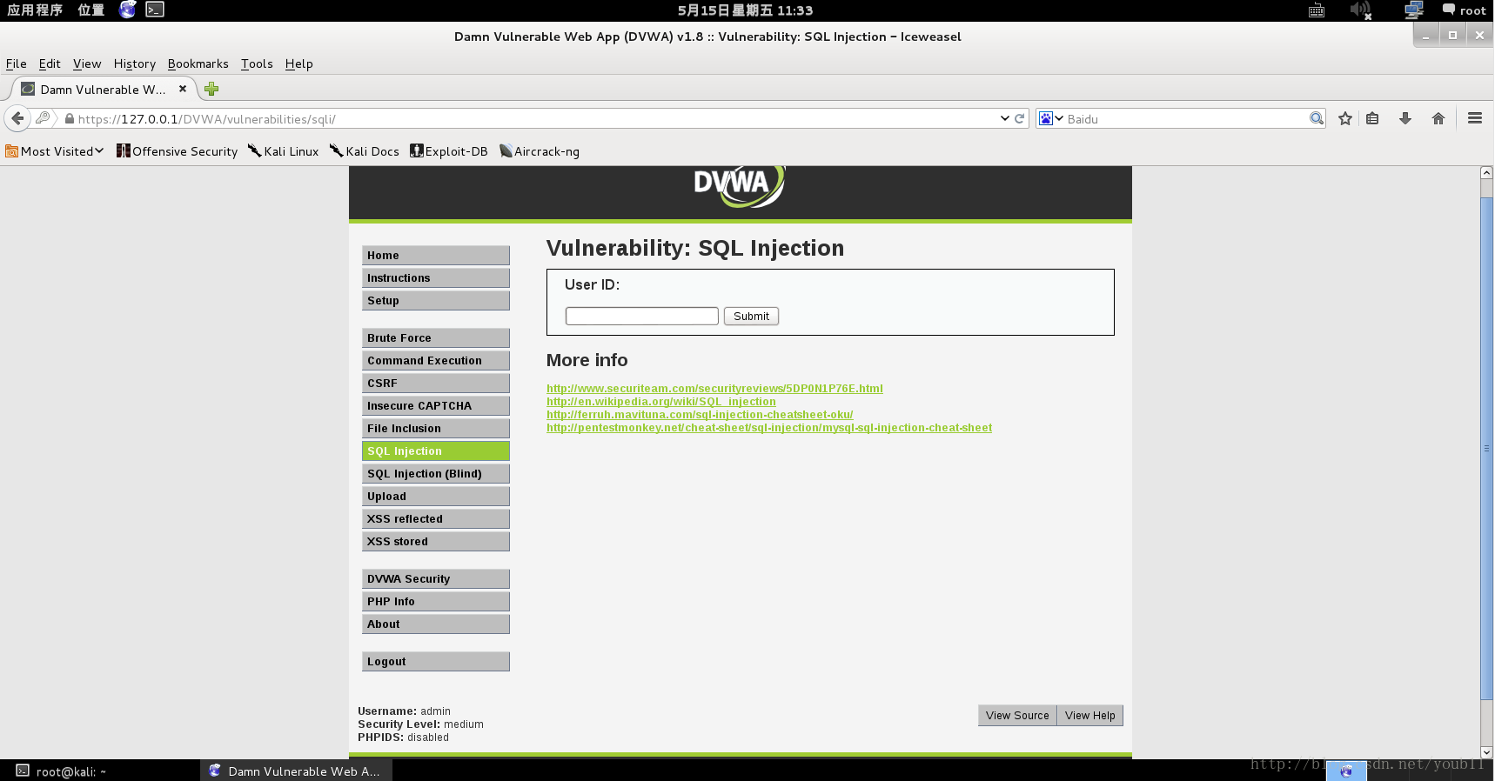Open the Wikipedia SQL injection link
1495x781 pixels.
[661, 402]
